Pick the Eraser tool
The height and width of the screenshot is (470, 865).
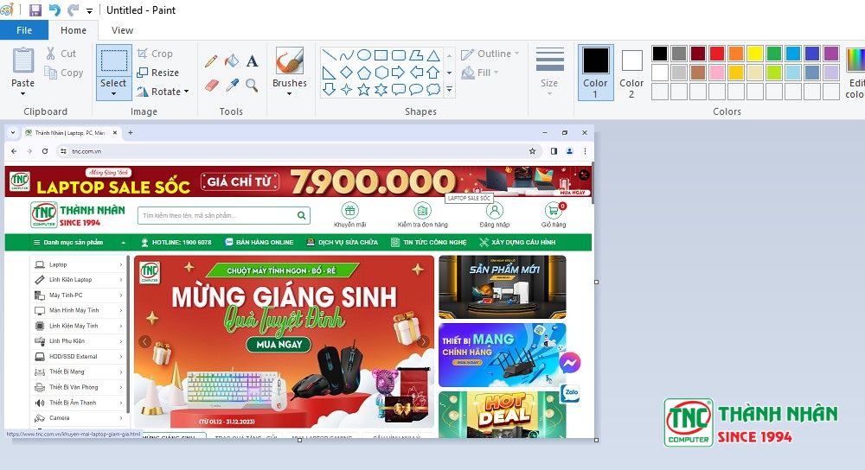[212, 86]
